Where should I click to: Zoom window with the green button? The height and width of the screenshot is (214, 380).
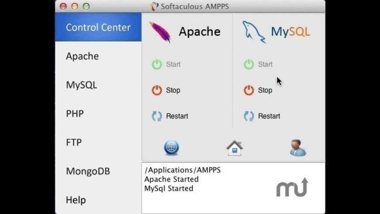click(86, 6)
